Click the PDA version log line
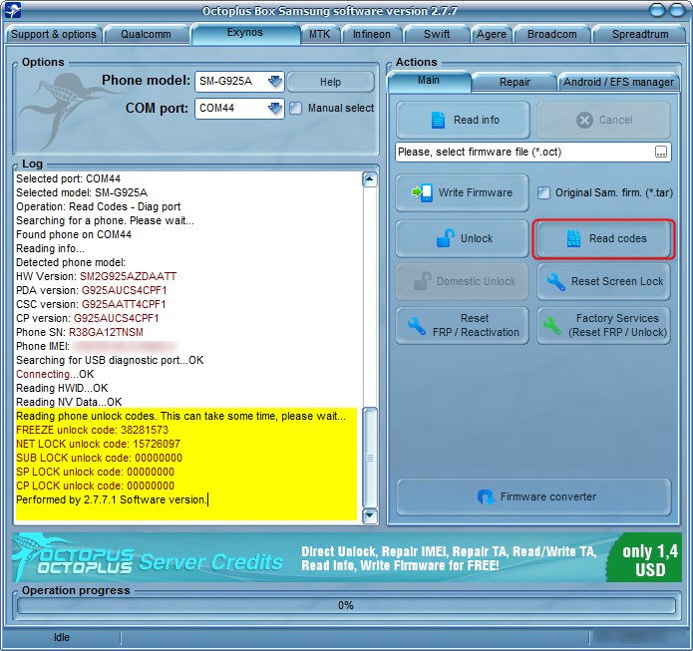The height and width of the screenshot is (651, 693). pos(92,290)
